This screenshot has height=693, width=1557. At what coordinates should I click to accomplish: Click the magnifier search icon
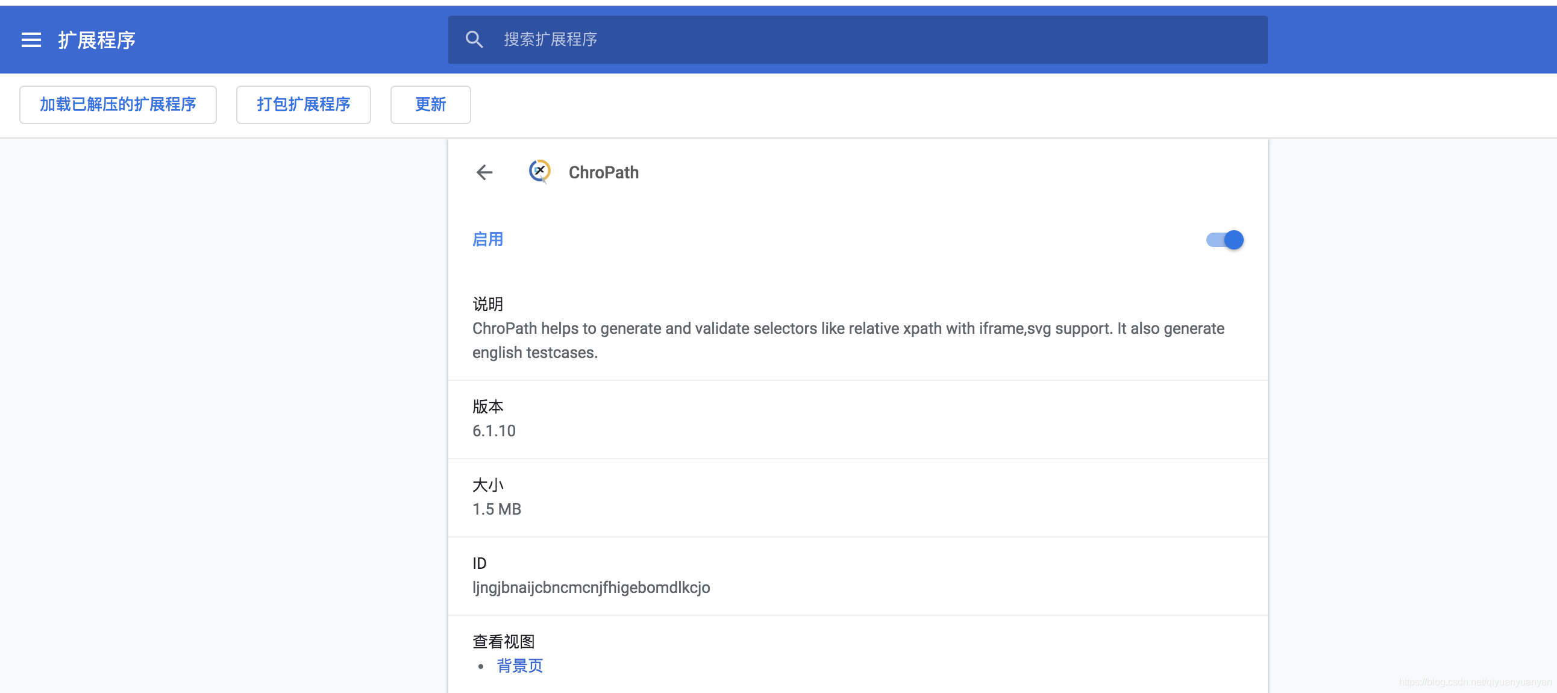click(474, 40)
